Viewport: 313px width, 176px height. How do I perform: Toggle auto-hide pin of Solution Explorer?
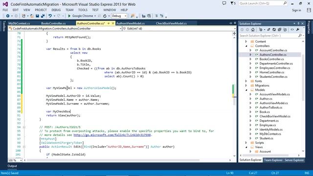(298, 23)
